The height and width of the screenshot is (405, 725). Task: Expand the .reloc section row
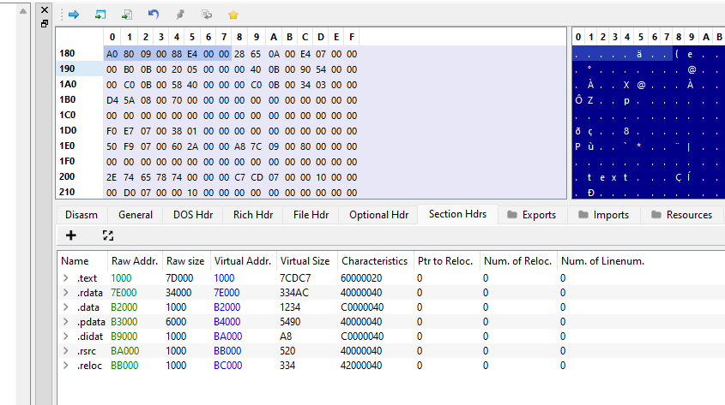click(x=66, y=366)
